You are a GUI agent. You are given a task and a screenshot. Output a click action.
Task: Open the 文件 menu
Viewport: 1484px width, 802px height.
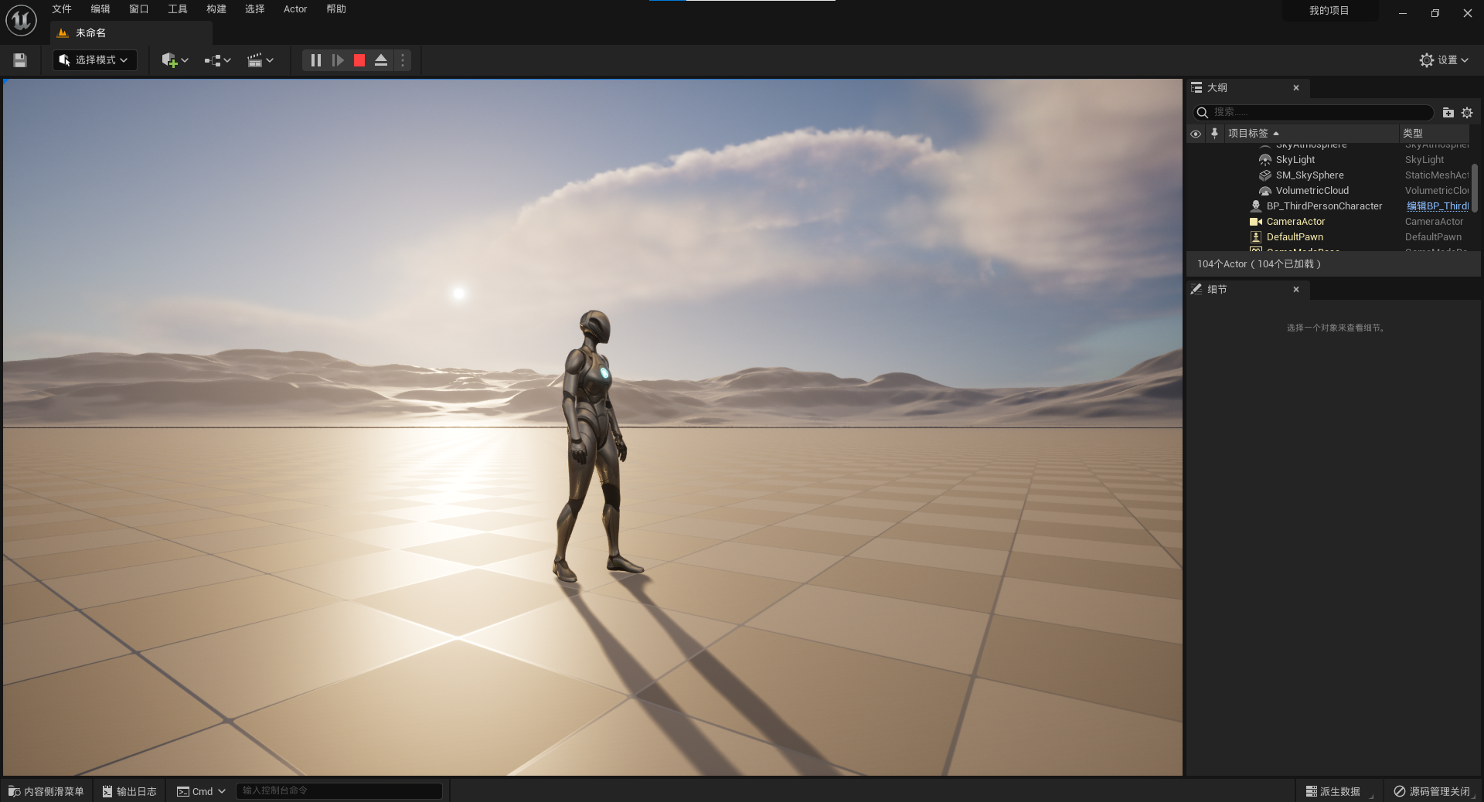click(x=62, y=9)
